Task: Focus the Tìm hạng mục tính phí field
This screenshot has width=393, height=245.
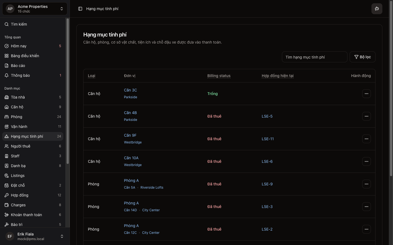Action: tap(314, 57)
